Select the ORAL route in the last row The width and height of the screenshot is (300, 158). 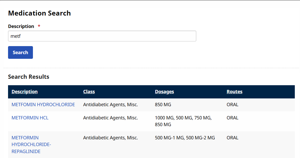[232, 138]
